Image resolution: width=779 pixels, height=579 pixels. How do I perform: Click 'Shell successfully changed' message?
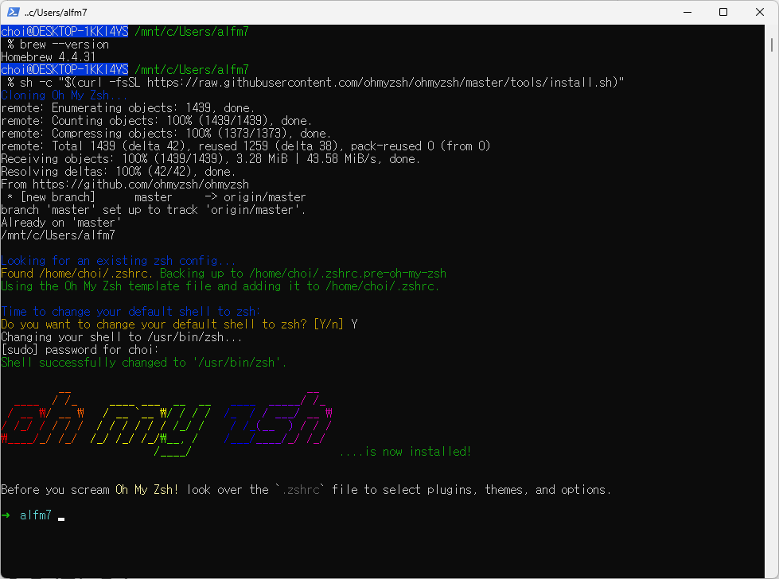pos(143,363)
